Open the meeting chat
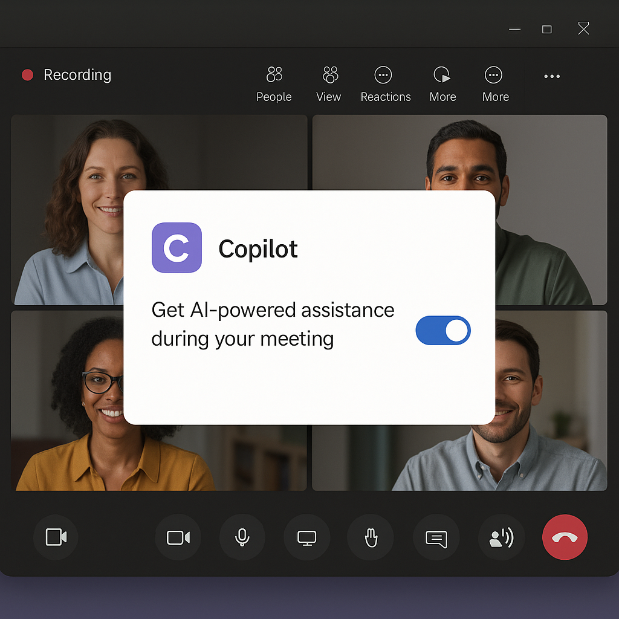The width and height of the screenshot is (619, 619). (436, 537)
